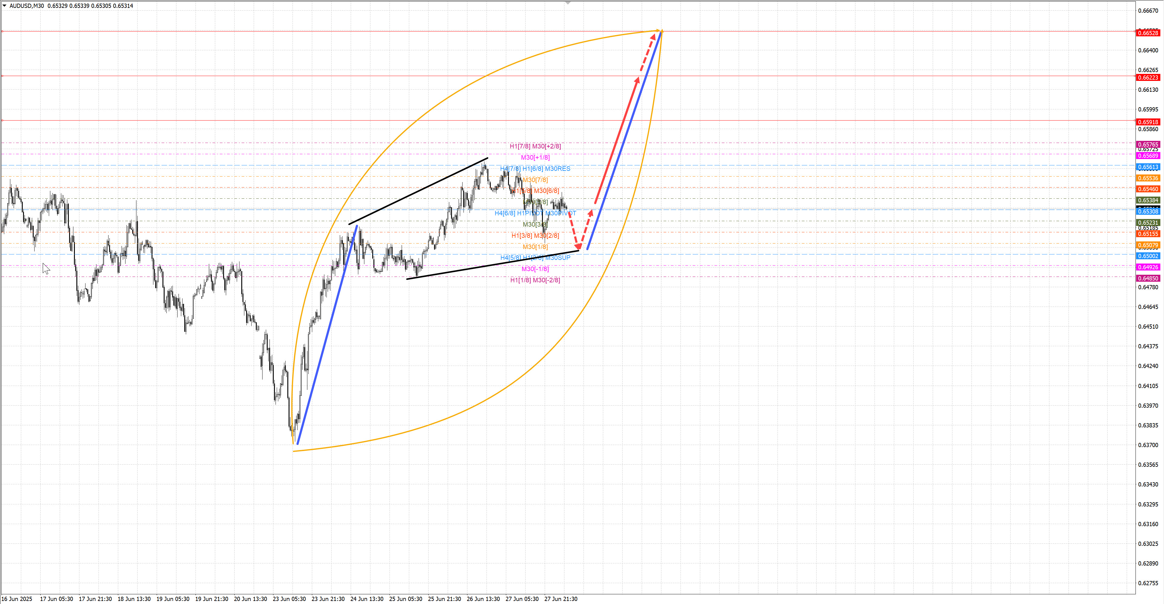Screen dimensions: 1164x604
Task: Click the 0.63700 value on the price scale
Action: coord(1148,445)
